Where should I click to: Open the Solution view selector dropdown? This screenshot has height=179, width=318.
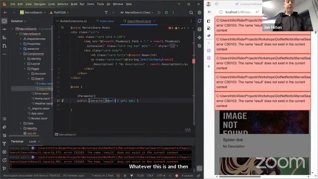[18, 21]
